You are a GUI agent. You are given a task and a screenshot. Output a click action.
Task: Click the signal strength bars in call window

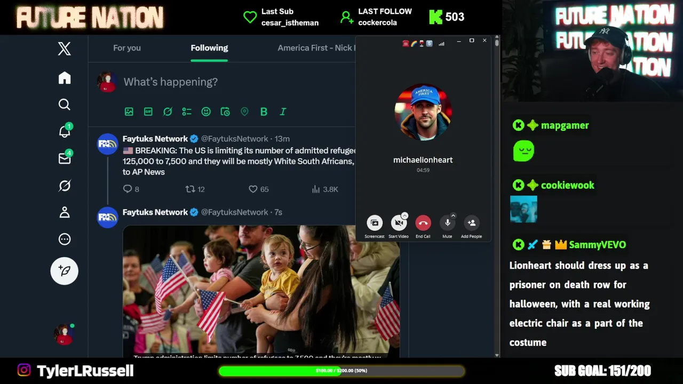(441, 44)
